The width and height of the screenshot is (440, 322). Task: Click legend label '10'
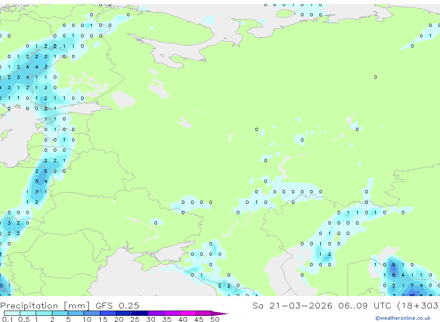87,319
